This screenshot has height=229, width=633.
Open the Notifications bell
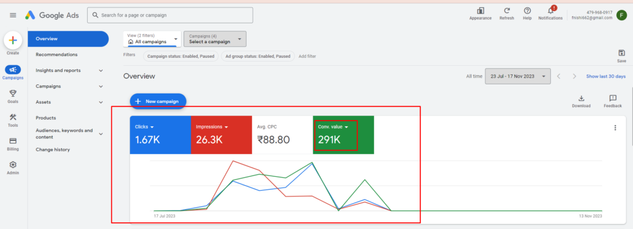(551, 11)
